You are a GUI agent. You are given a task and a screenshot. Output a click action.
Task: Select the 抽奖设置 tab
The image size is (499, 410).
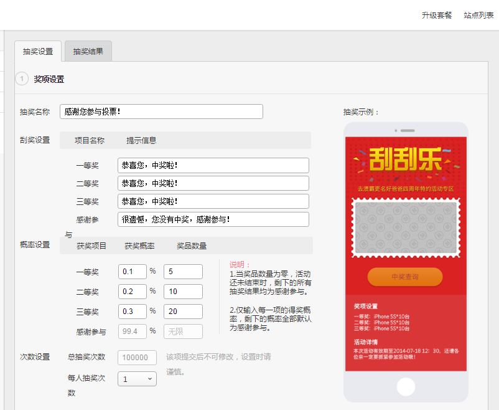[38, 51]
